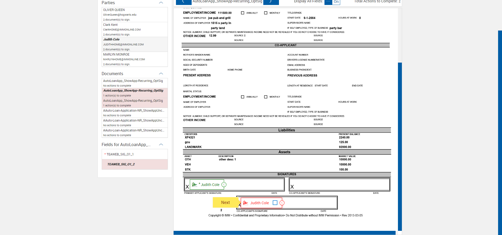This screenshot has height=235, width=502.
Task: Tick the checkbox in the red signature field
Action: pyautogui.click(x=275, y=203)
